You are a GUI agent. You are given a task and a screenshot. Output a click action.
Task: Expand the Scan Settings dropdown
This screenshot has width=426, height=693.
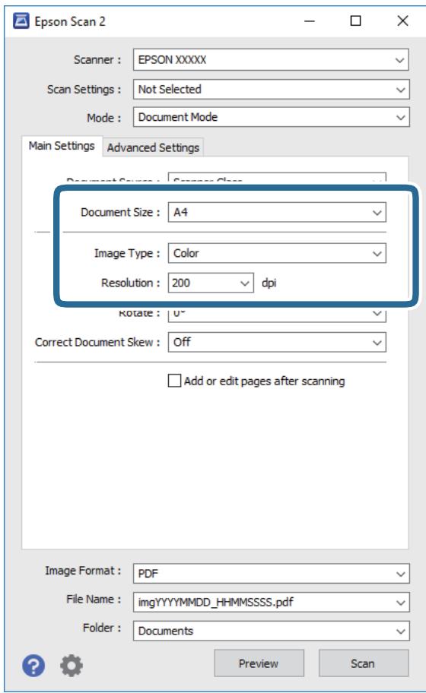[x=271, y=89]
